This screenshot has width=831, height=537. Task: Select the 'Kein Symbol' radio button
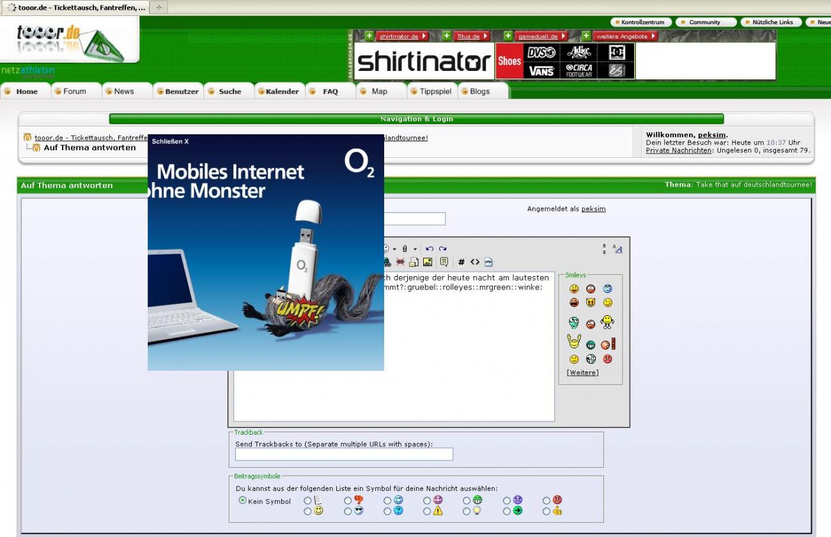243,501
